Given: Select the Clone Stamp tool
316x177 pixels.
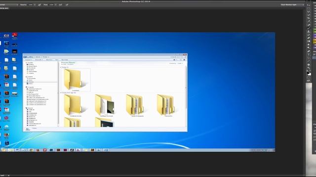Looking at the screenshot, I should 309,31.
